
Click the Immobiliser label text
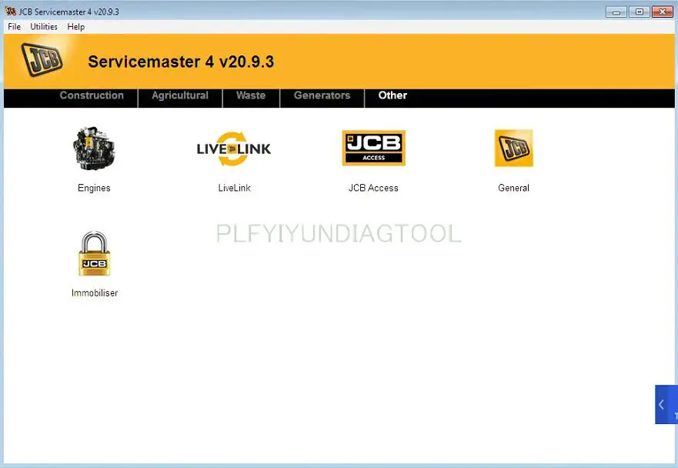pyautogui.click(x=94, y=292)
